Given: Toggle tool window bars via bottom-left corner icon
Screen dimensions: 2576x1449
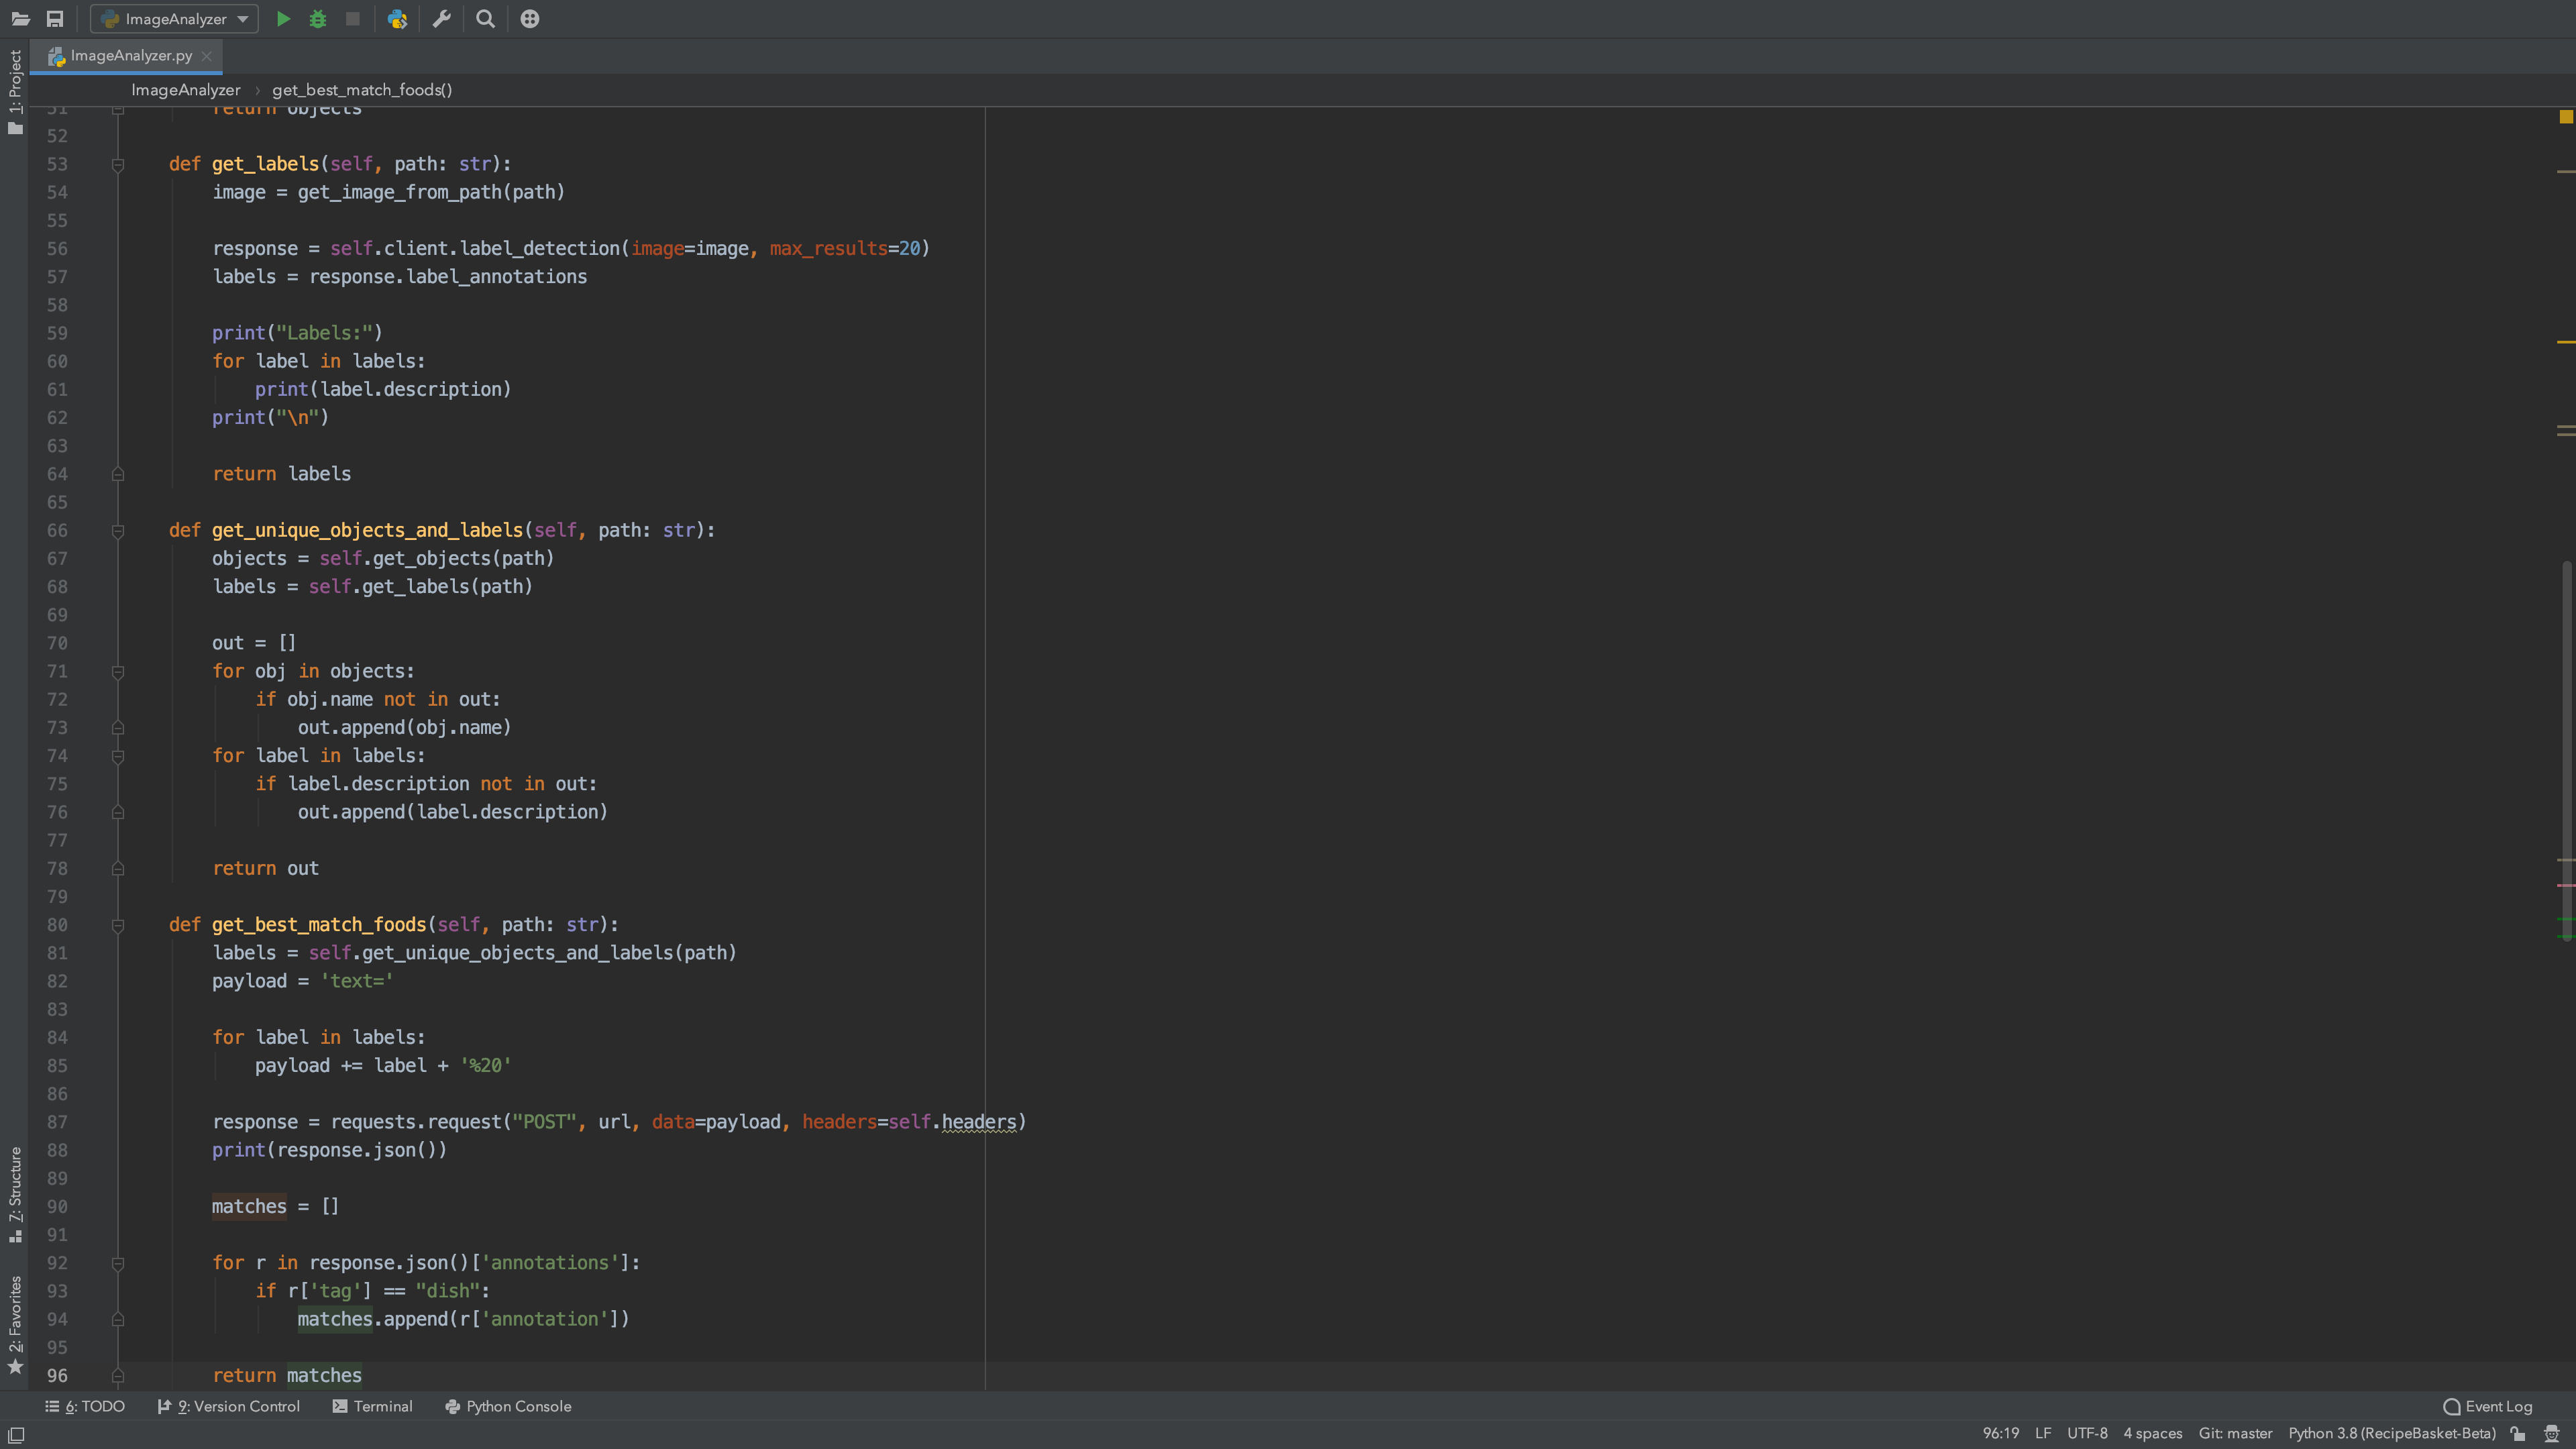Looking at the screenshot, I should click(x=16, y=1434).
